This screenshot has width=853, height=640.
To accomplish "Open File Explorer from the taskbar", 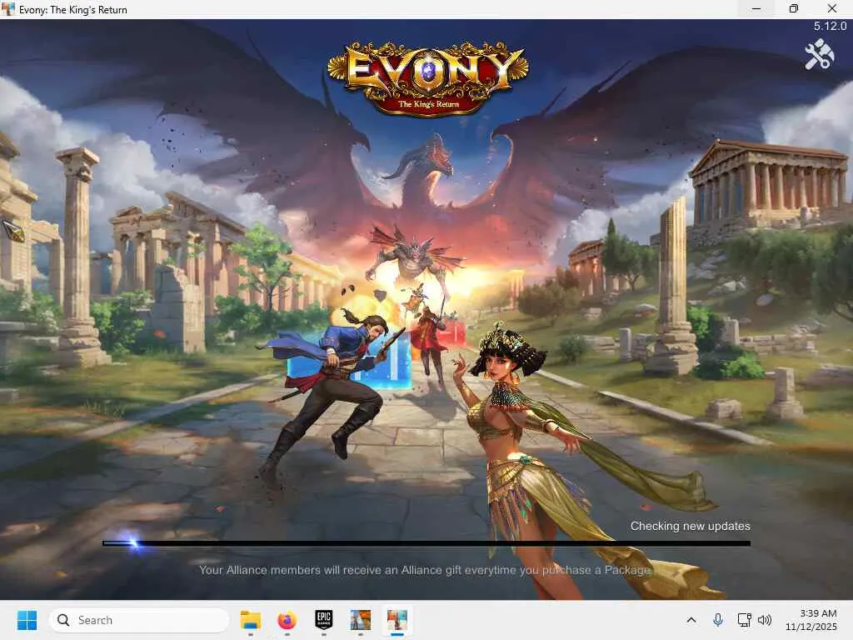I will click(x=251, y=620).
